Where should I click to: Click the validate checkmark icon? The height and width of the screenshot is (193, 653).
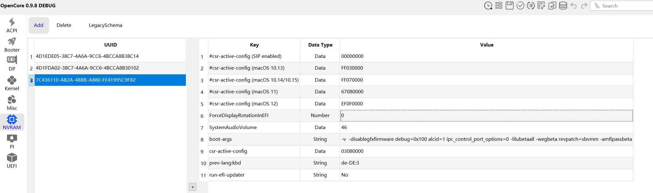pos(520,6)
